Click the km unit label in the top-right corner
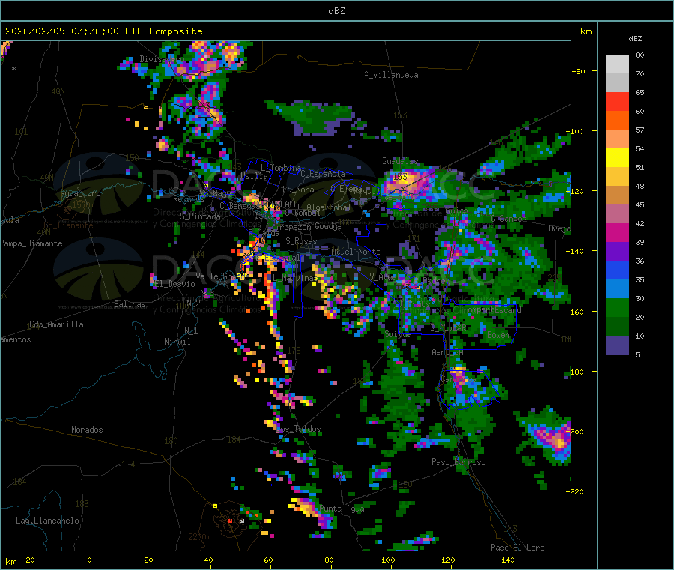Viewport: 674px width, 570px height. [586, 31]
